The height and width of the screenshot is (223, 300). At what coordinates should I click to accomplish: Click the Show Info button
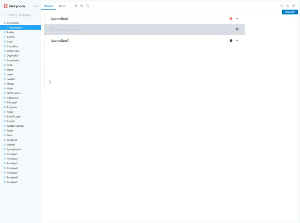tap(290, 12)
